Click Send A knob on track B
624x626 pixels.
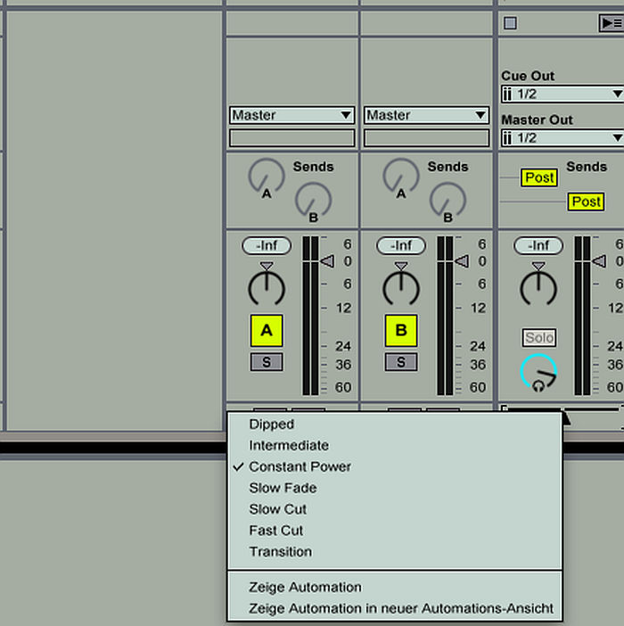coord(400,177)
